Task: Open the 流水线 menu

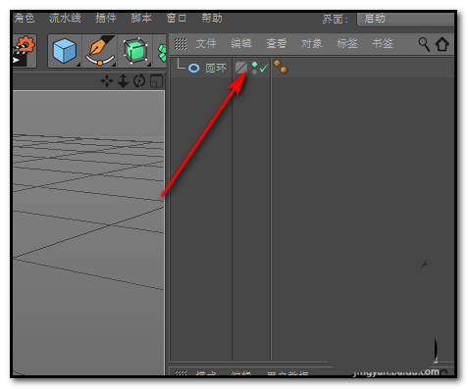Action: coord(65,18)
